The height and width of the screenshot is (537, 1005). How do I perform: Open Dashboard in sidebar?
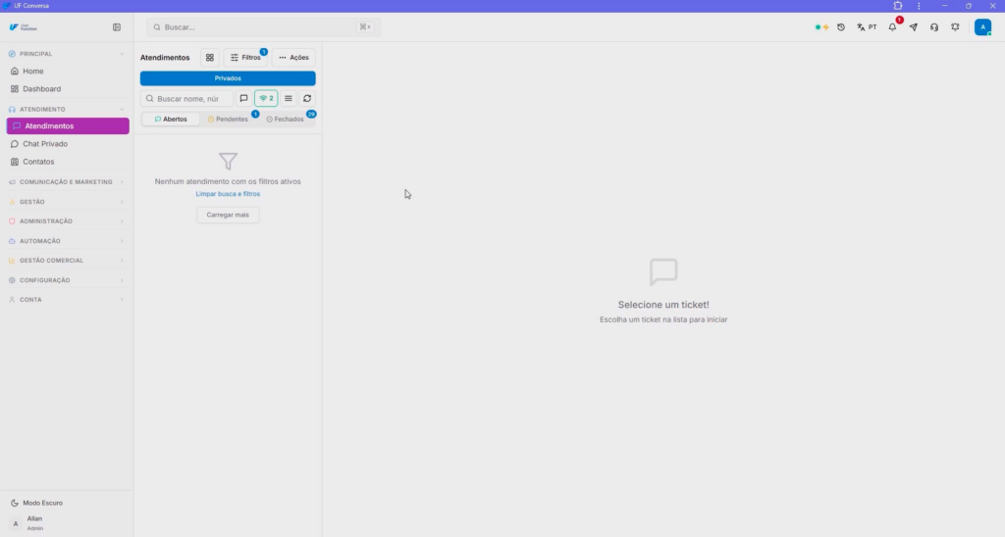(x=68, y=89)
